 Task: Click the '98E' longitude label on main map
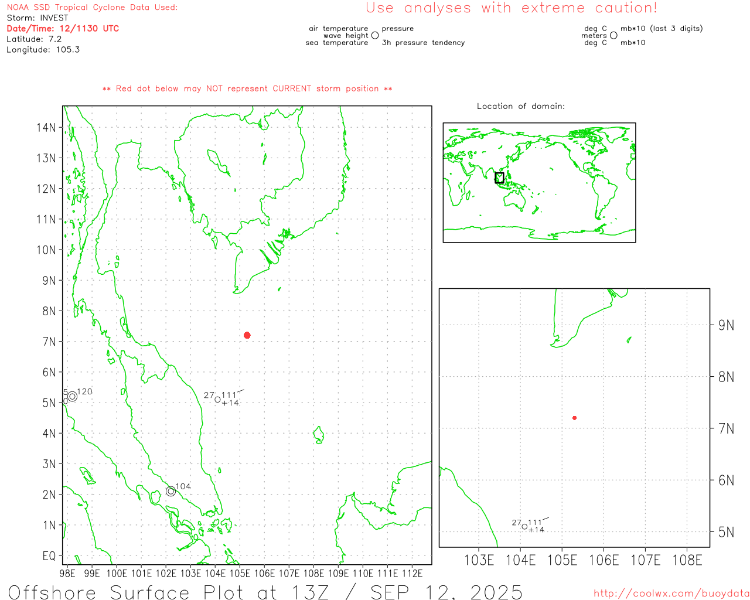(x=67, y=573)
